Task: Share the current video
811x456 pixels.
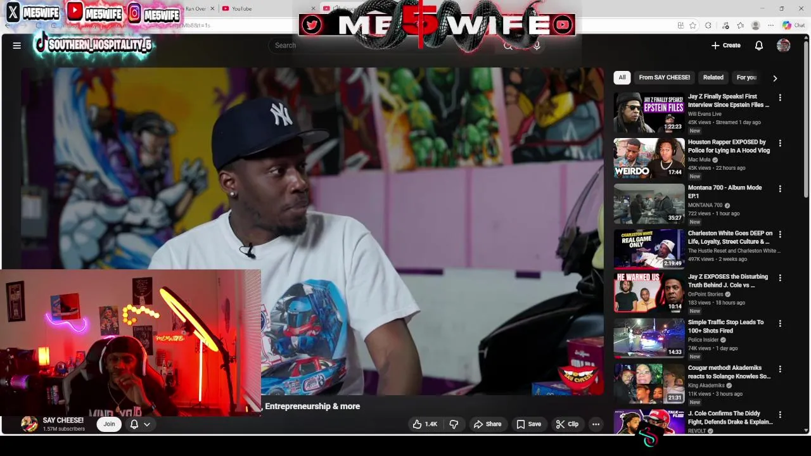Action: 487,424
